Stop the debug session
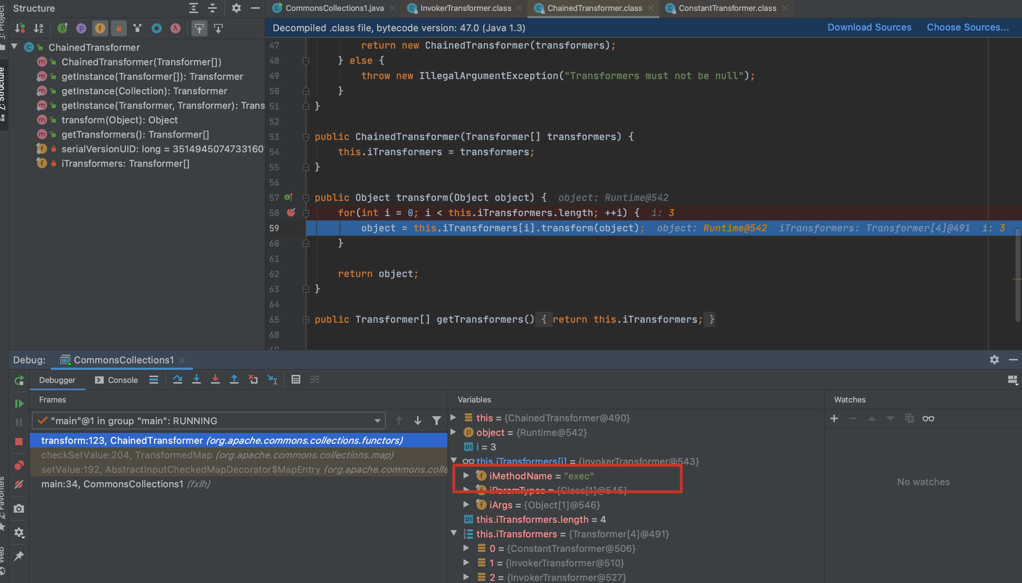 tap(19, 441)
